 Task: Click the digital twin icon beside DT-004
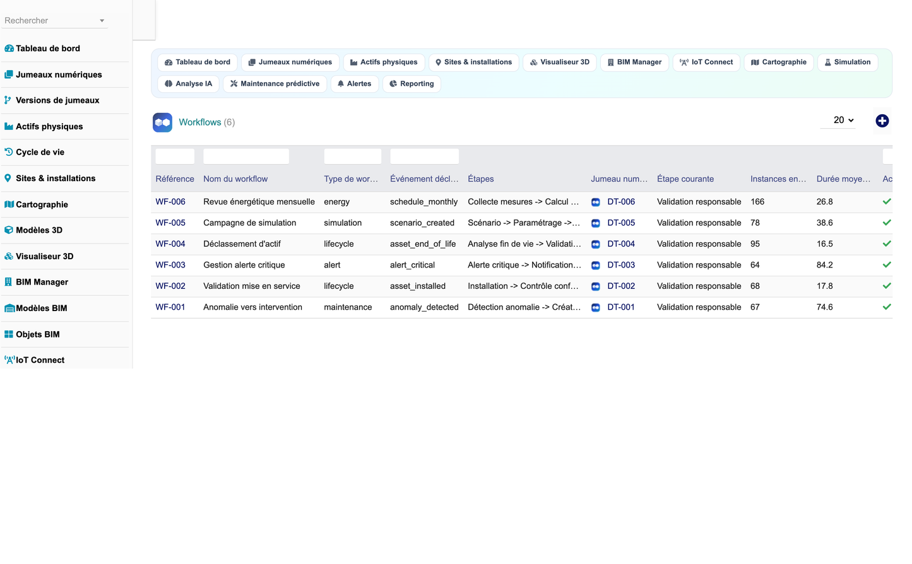click(x=596, y=244)
